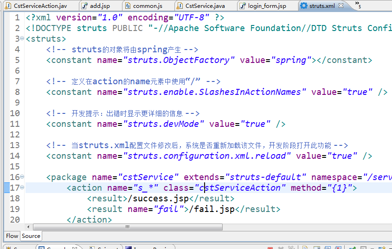This screenshot has width=392, height=249.
Task: Click the value "spring" on line 5
Action: 291,60
